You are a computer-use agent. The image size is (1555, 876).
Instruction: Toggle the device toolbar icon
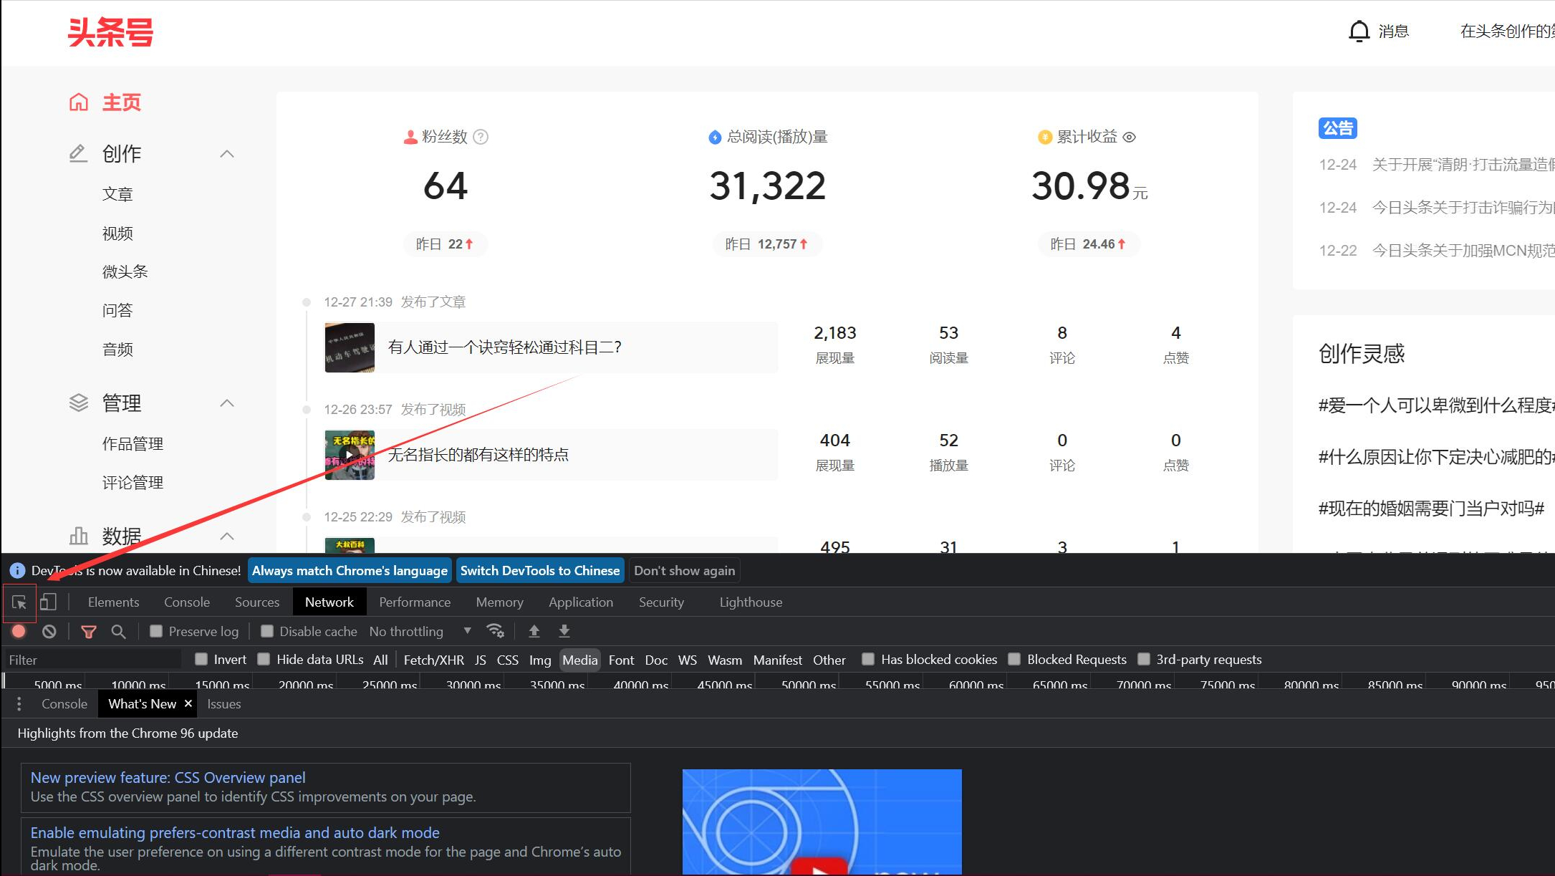[48, 602]
